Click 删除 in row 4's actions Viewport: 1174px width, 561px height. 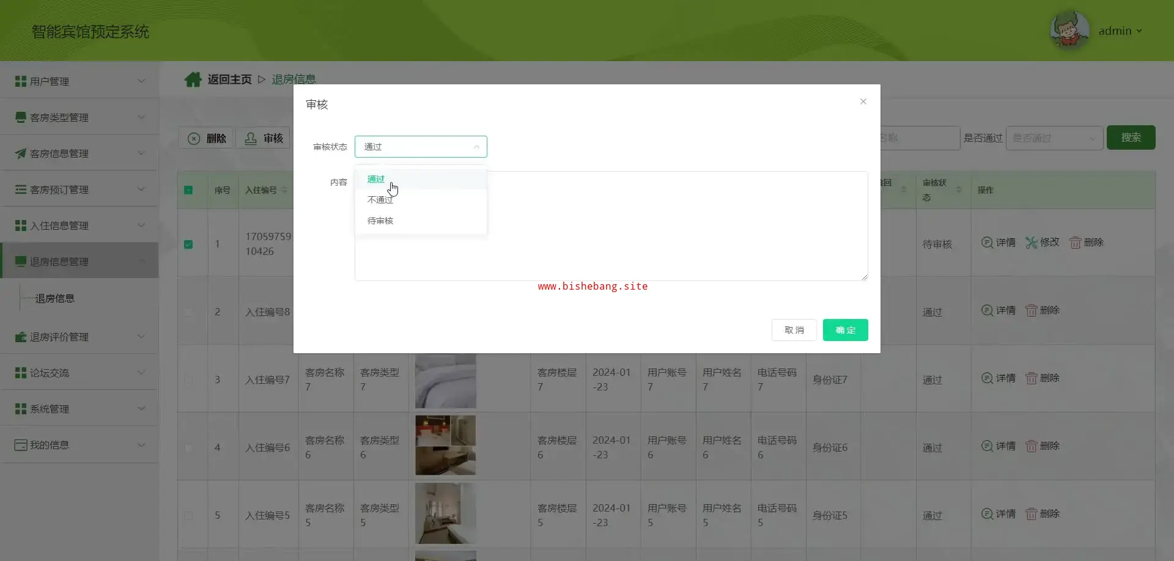point(1043,446)
